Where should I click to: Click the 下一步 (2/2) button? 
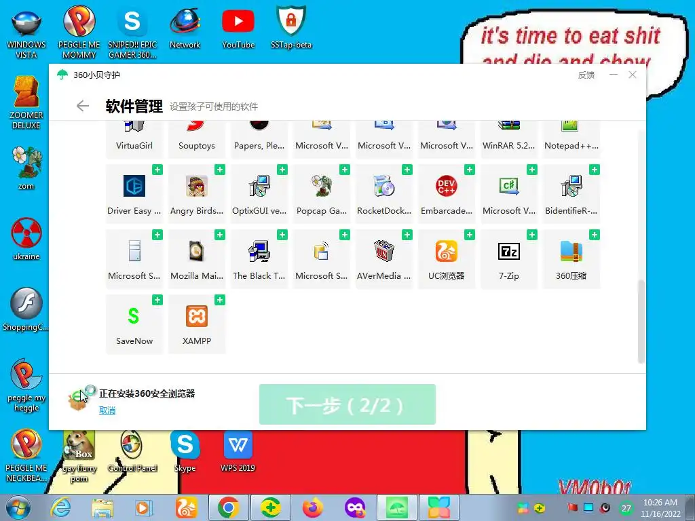click(x=347, y=404)
